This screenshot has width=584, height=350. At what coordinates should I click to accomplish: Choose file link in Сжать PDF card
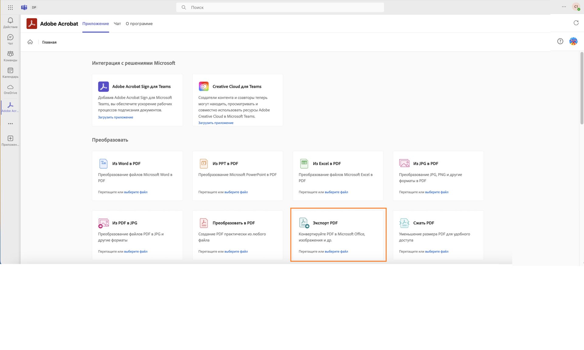437,251
